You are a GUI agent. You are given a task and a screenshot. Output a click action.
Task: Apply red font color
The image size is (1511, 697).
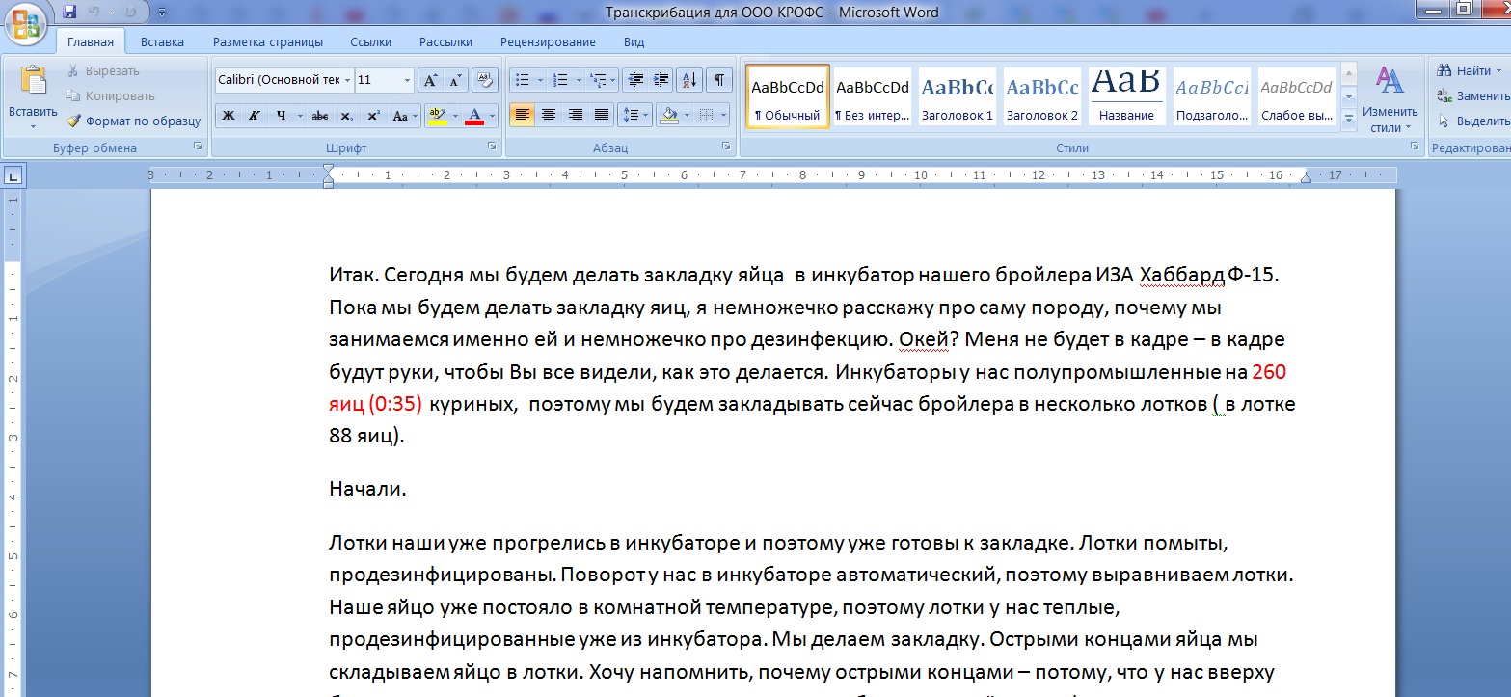point(474,116)
